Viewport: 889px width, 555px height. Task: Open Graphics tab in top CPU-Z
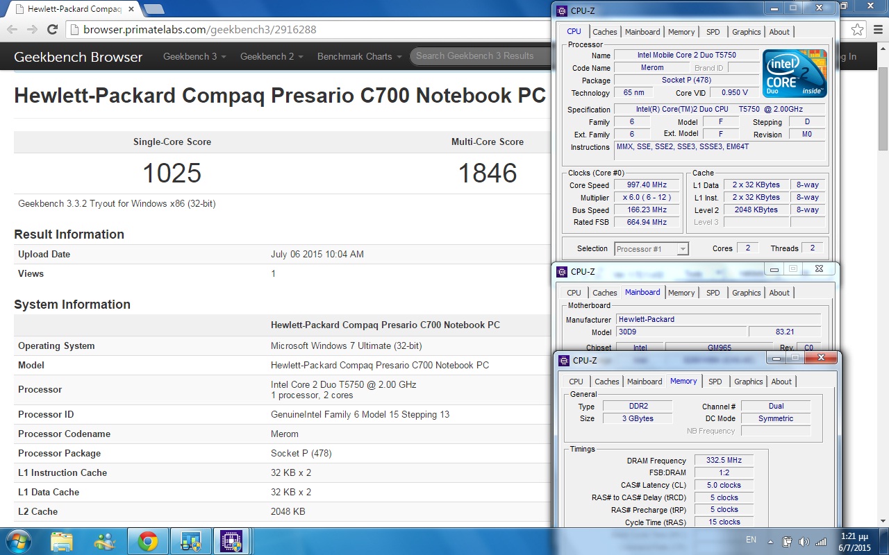click(x=747, y=32)
